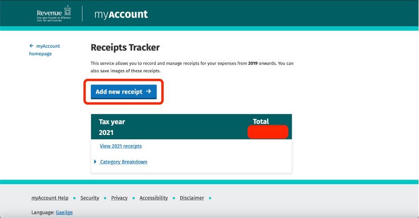This screenshot has width=419, height=218.
Task: Open myAccount Help in the footer
Action: pos(50,198)
